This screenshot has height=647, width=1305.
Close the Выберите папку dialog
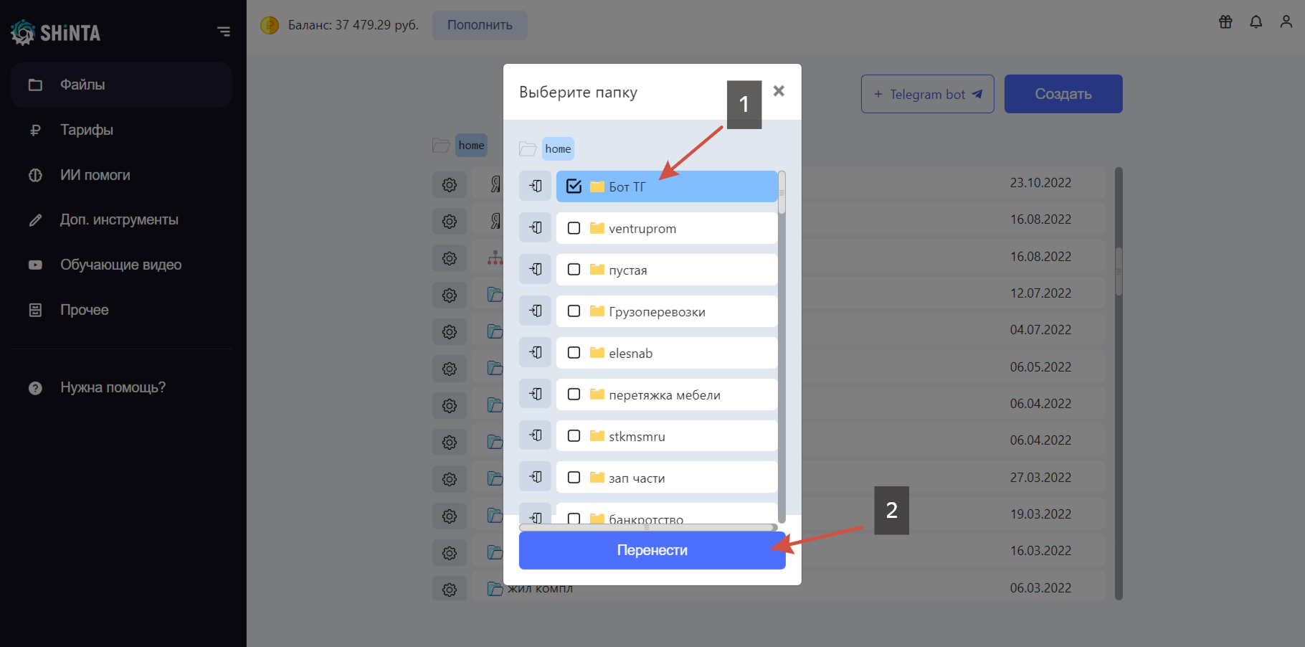tap(779, 91)
